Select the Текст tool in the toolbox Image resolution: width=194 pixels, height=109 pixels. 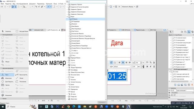[7, 75]
